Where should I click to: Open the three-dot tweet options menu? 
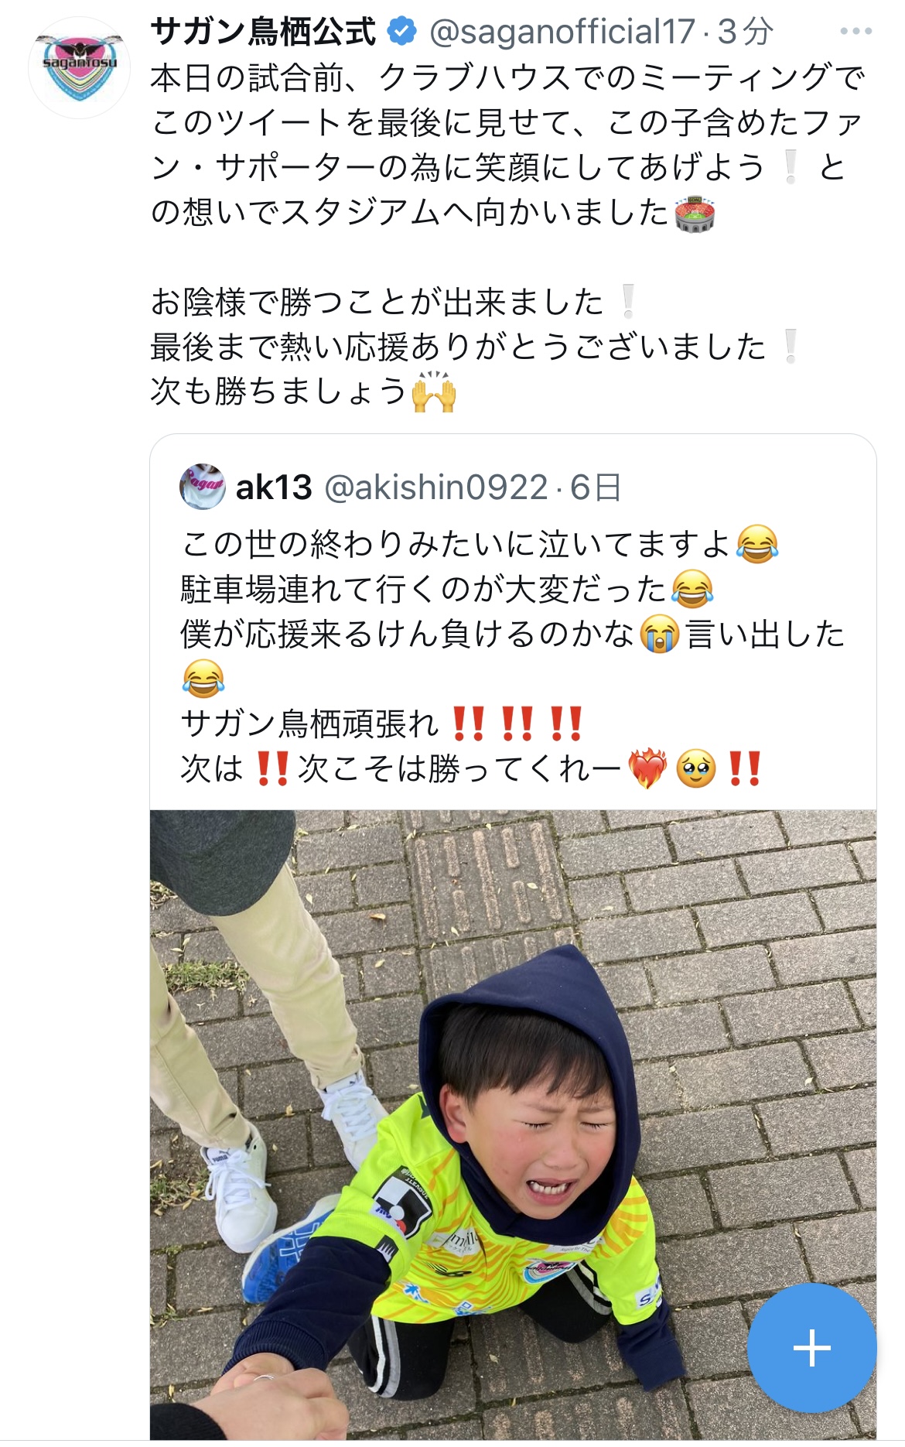pos(855,32)
